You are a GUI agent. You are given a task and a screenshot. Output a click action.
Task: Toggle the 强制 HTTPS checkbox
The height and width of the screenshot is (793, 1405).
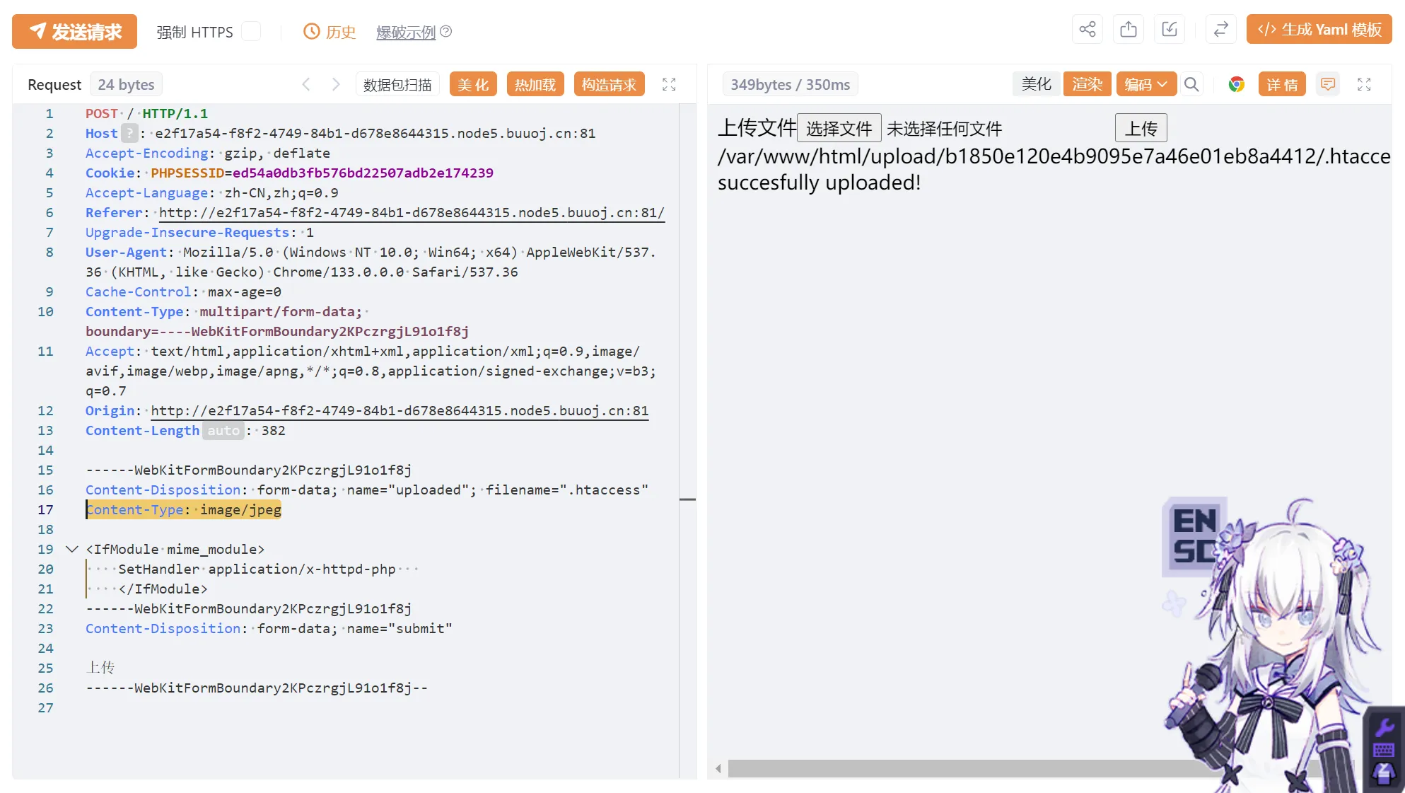click(x=251, y=32)
